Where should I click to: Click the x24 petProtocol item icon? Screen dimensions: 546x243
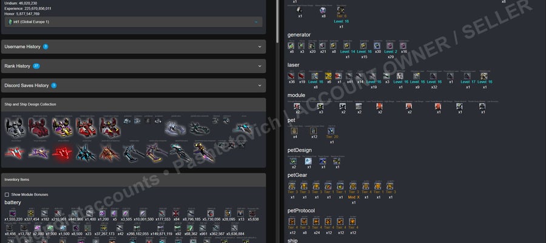coord(317,222)
